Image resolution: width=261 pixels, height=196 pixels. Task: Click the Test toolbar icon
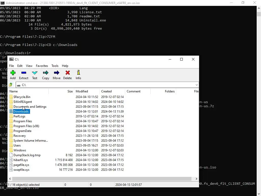pyautogui.click(x=35, y=73)
